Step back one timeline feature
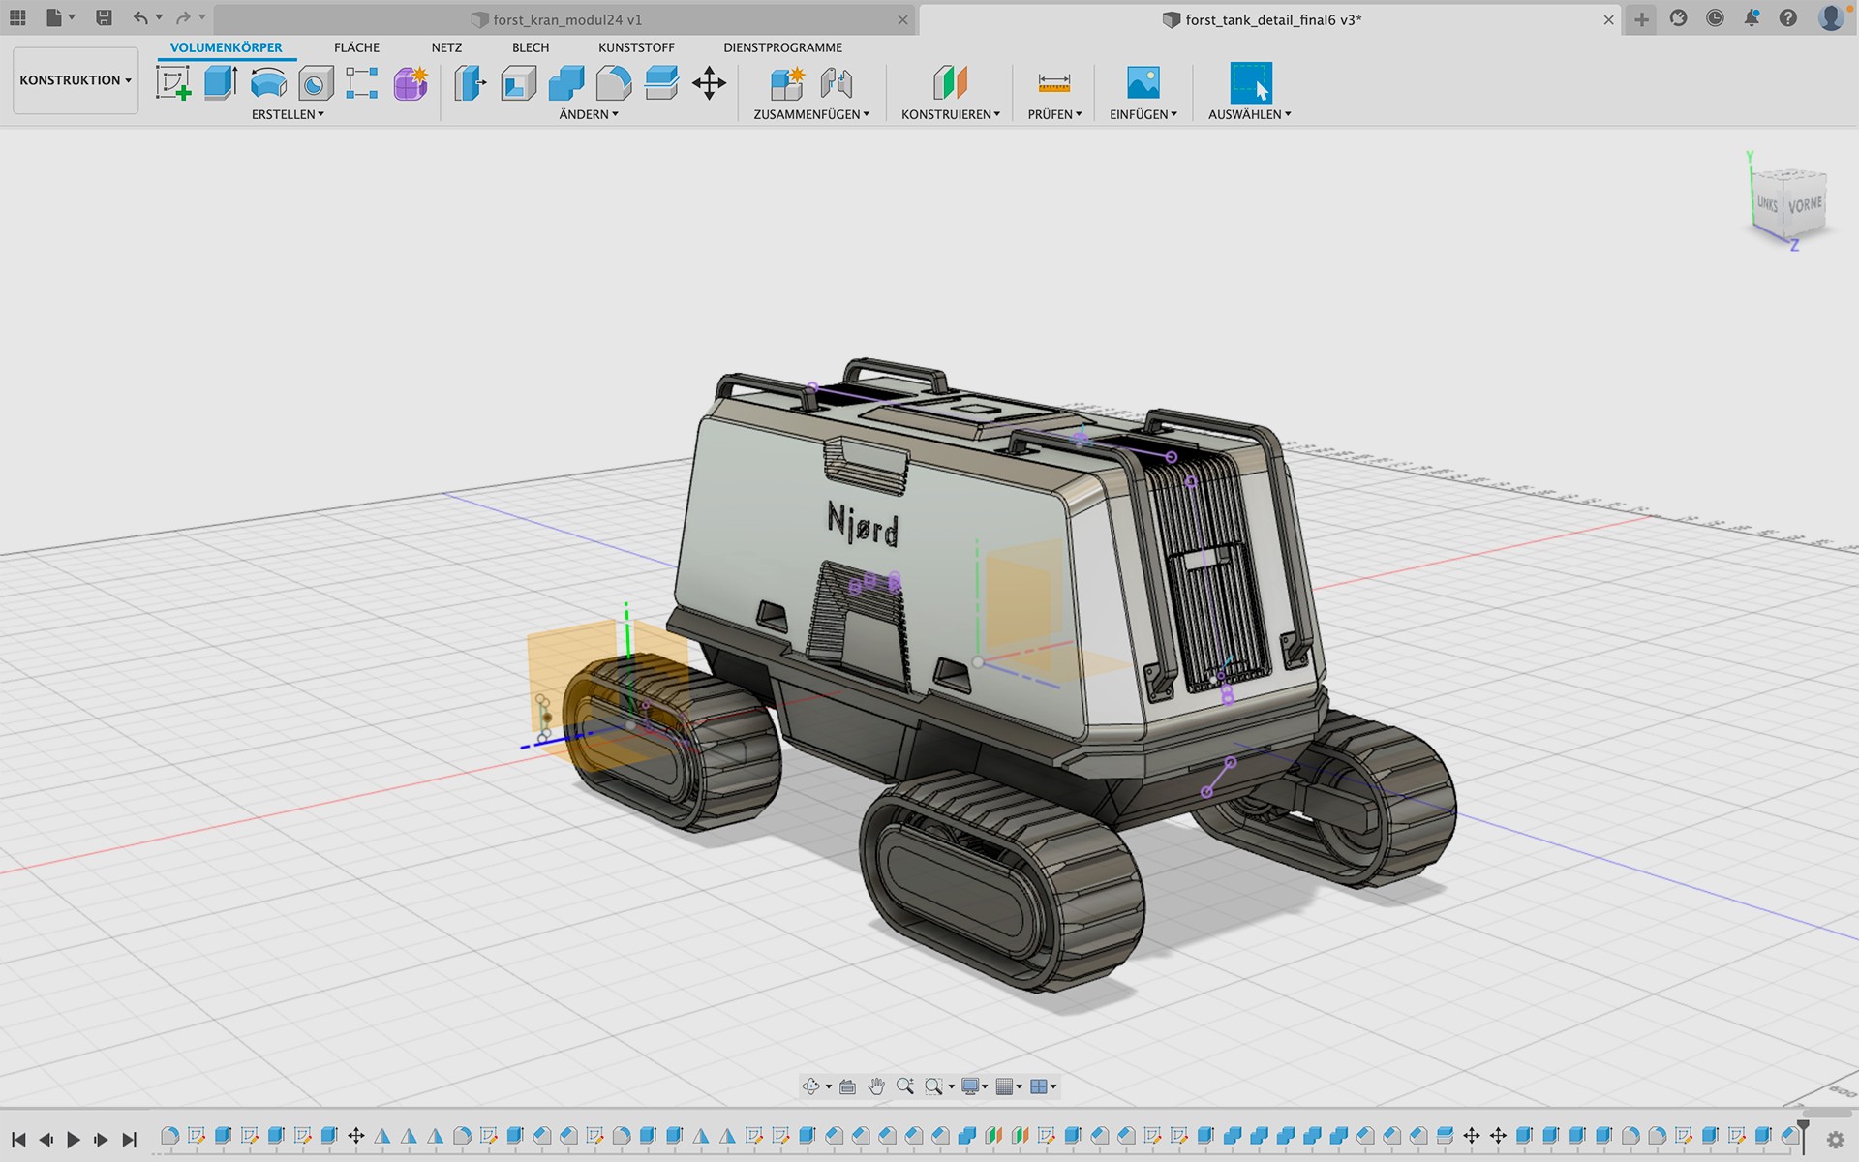 46,1140
